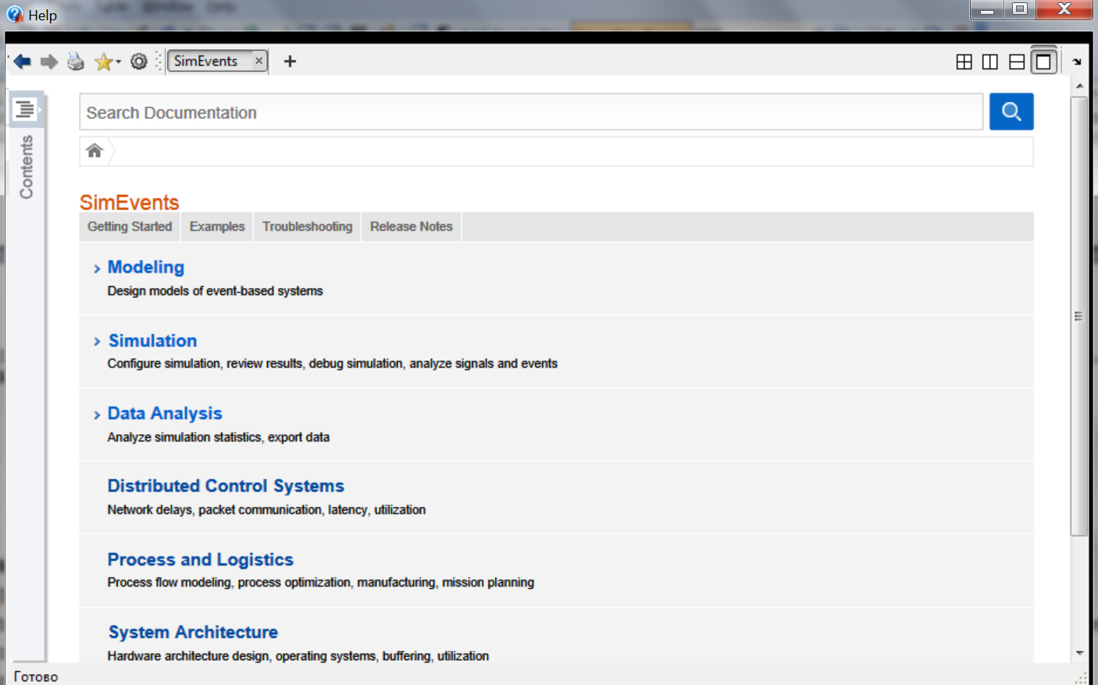1098x685 pixels.
Task: Expand the Simulation category chevron
Action: point(97,342)
